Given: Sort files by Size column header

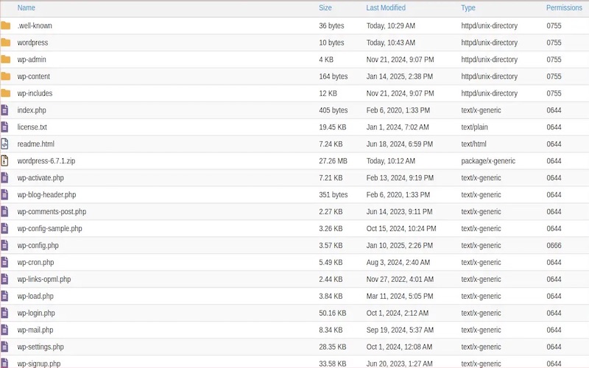Looking at the screenshot, I should [x=325, y=8].
